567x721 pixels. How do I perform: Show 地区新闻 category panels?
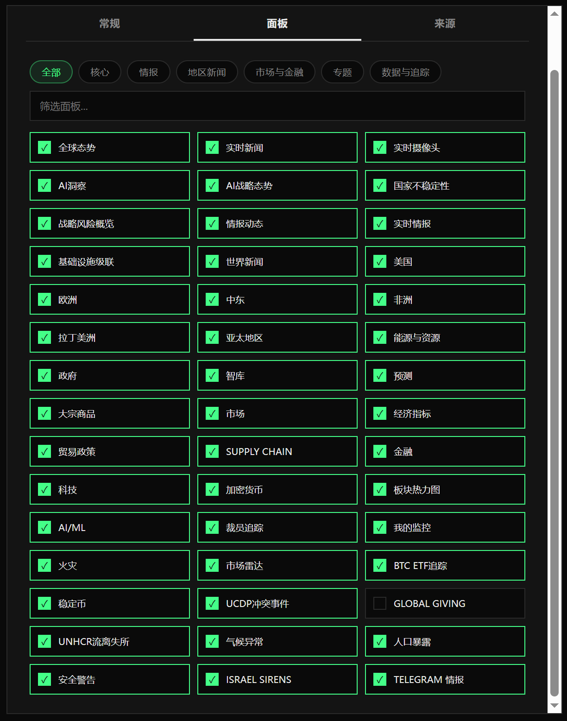[207, 72]
